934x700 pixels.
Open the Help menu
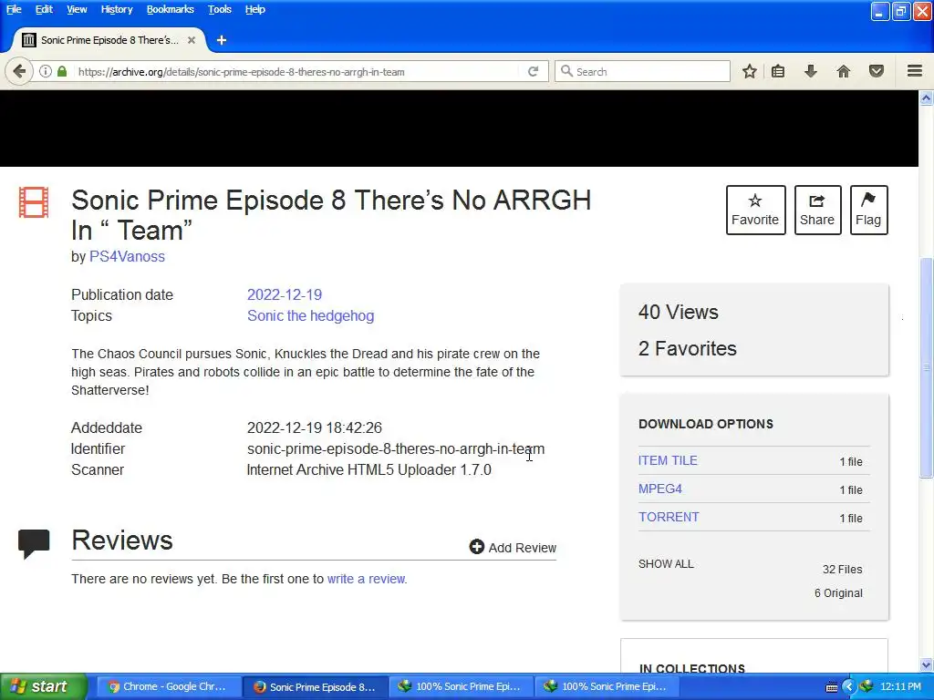[x=255, y=9]
